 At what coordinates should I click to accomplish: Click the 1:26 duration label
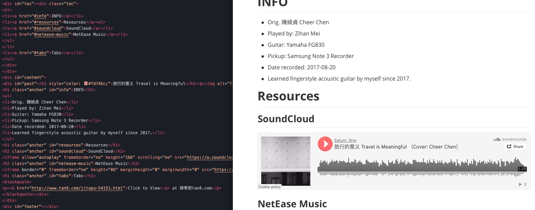point(522,169)
